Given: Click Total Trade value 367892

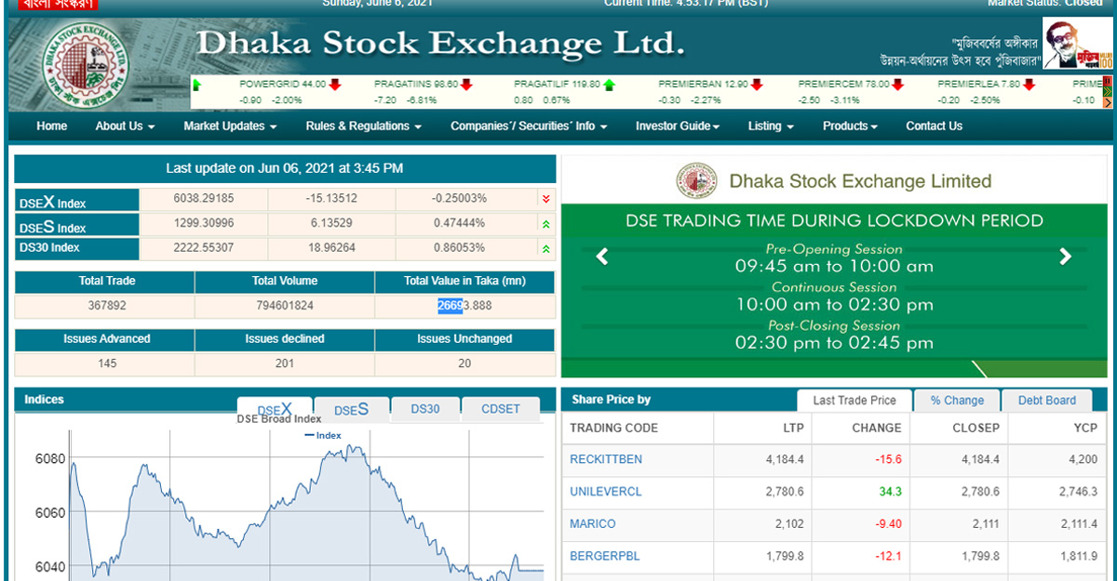Looking at the screenshot, I should click(107, 306).
